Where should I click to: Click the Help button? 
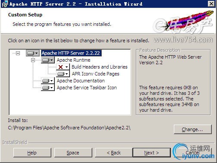click(x=32, y=153)
